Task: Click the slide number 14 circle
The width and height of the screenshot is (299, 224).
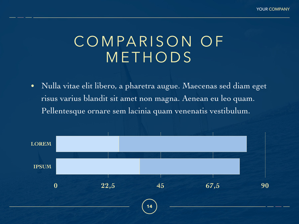Action: [149, 206]
